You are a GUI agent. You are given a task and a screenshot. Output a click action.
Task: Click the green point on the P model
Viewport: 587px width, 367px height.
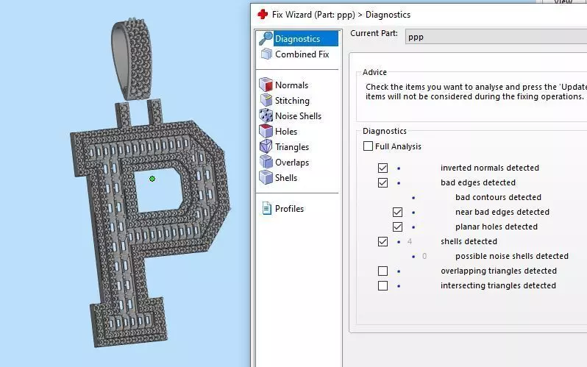152,179
